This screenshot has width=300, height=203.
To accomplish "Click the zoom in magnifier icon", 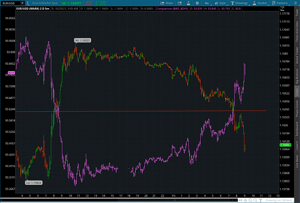I will click(x=250, y=200).
